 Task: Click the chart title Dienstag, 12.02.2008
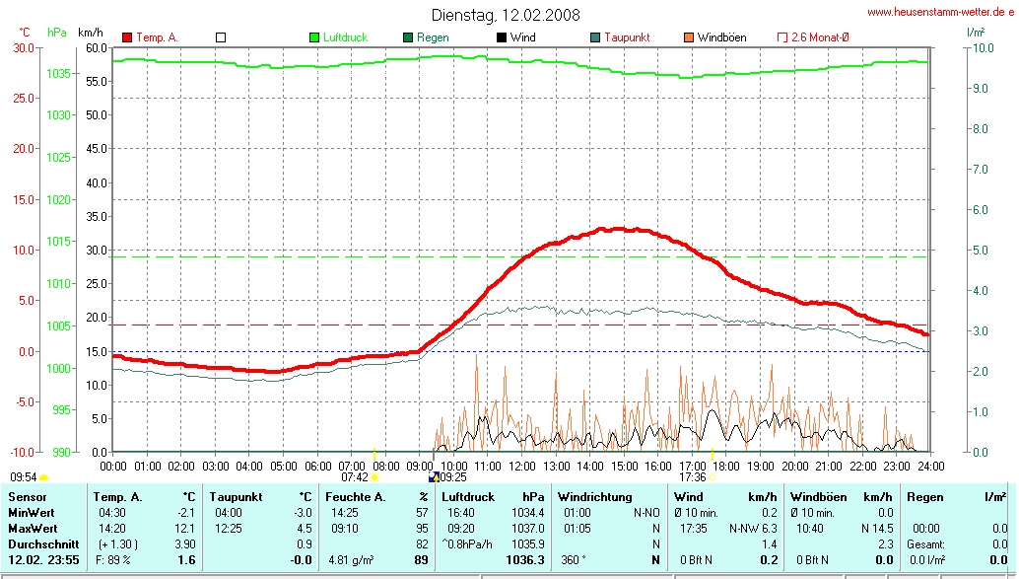tap(506, 15)
